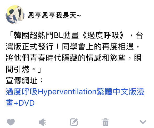Screen dimensions: 154x128
Task: Click the phrase 情感和慾望 in the post
Action: [106, 58]
